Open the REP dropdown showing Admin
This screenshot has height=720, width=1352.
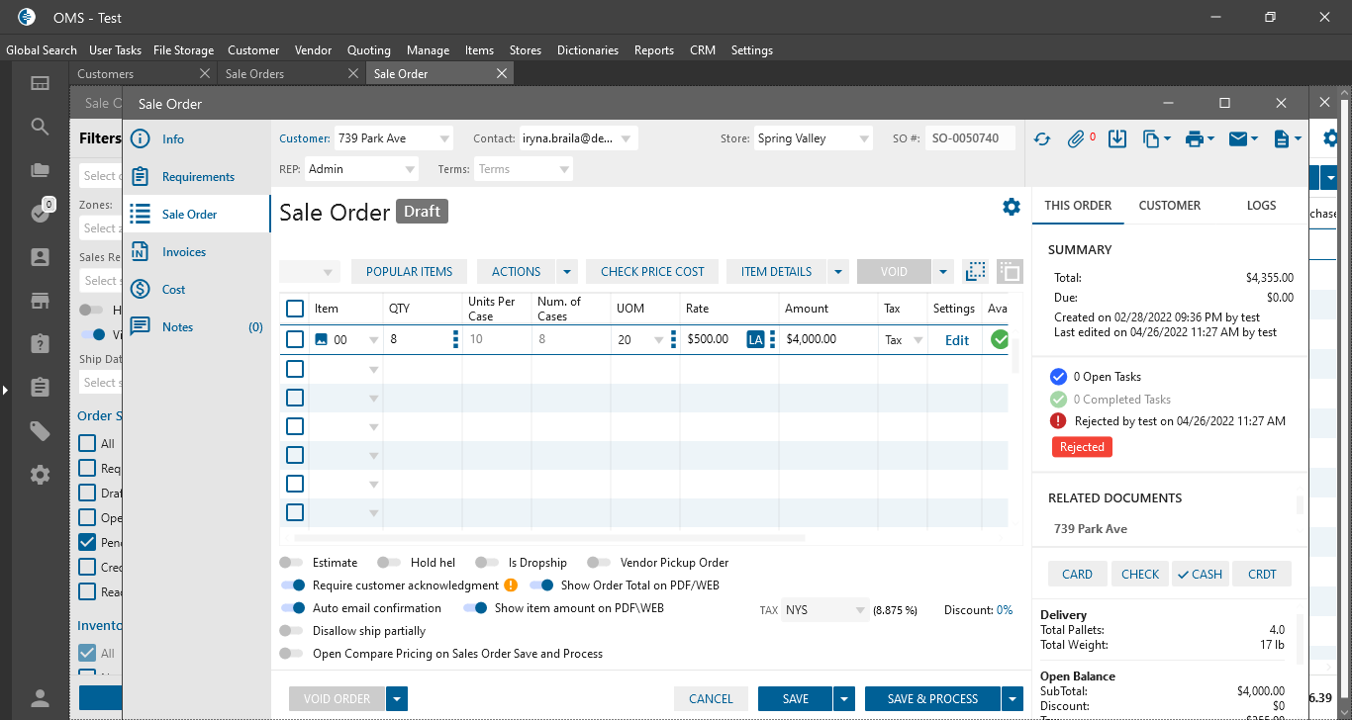pos(361,169)
